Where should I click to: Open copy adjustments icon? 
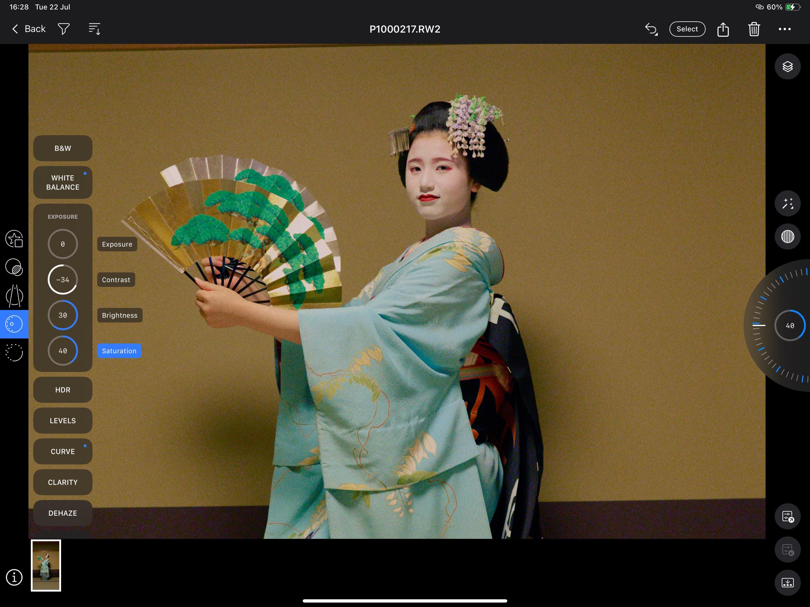click(788, 517)
